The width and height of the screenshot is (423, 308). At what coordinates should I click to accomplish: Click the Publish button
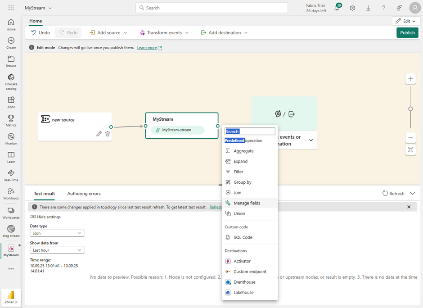[407, 33]
